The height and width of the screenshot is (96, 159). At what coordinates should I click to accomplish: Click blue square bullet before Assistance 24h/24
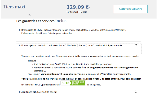pos(20,92)
